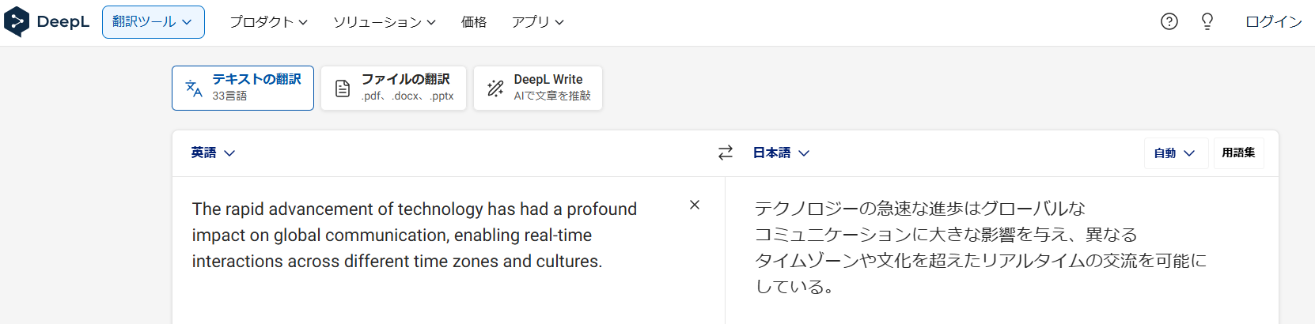Open the アプリ menu

pos(537,22)
